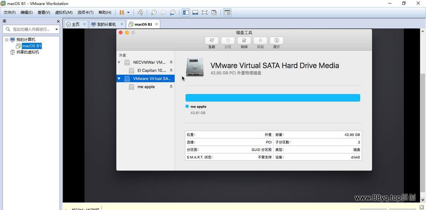
Task: Open the 虚拟机(M) menu
Action: [x=64, y=12]
